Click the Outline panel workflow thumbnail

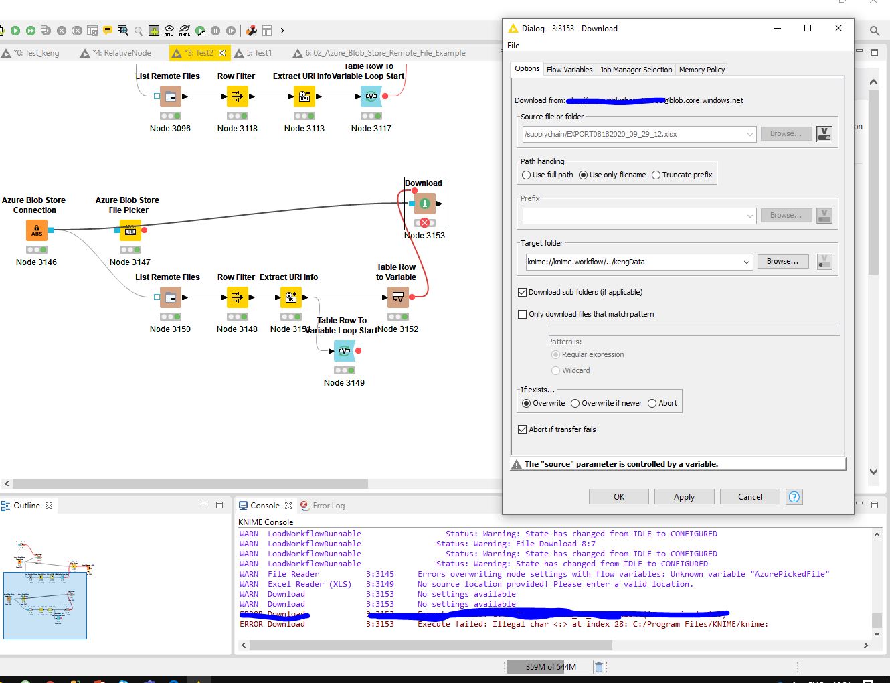coord(45,605)
